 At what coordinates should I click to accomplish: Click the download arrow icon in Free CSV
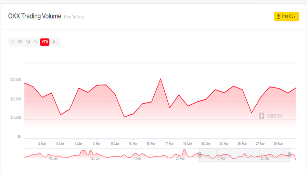pos(278,16)
